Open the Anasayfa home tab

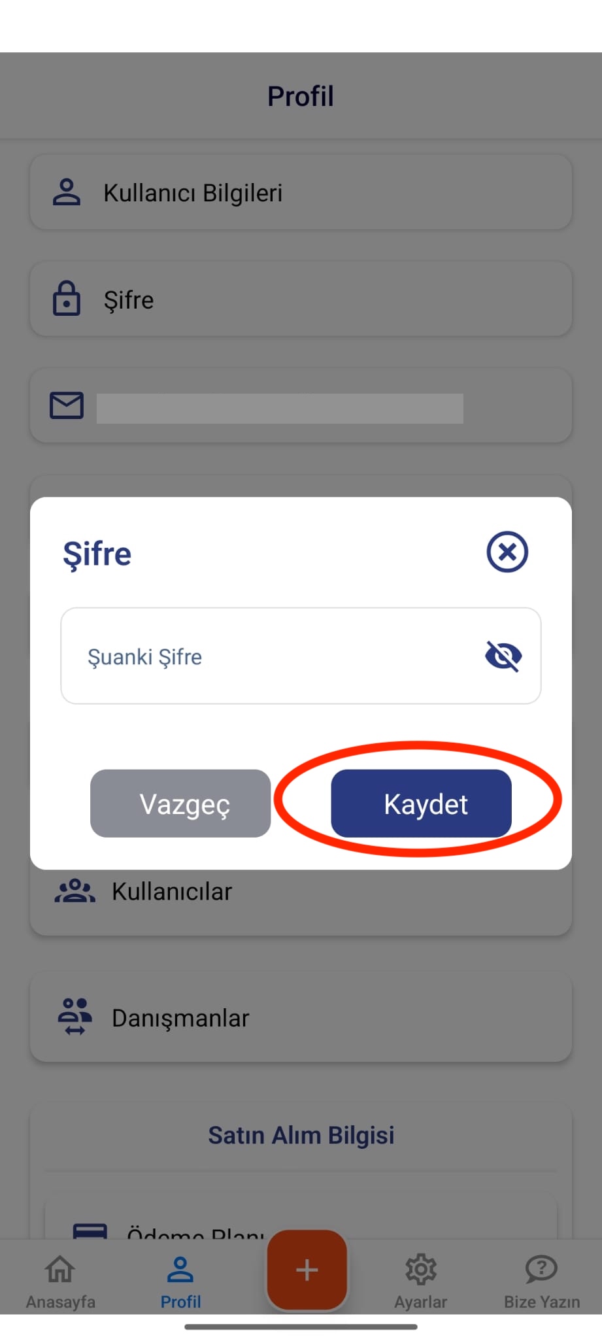(60, 1281)
